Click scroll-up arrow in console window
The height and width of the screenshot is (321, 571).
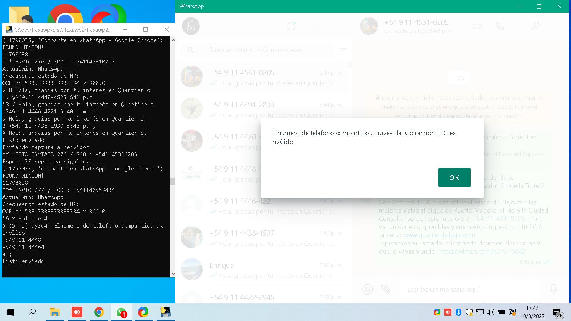point(173,40)
